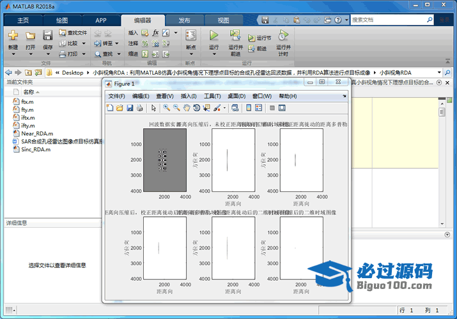Toggle the brush data tool in Figure 1
This screenshot has height=319, width=457.
tap(217, 108)
